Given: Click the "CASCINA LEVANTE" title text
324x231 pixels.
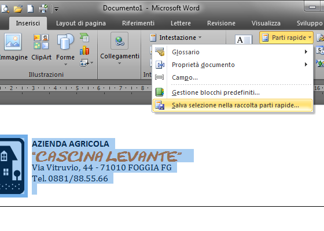Looking at the screenshot, I should tap(107, 157).
